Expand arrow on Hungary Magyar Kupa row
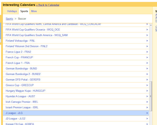Image resolution: width=157 pixels, height=125 pixels. [x=147, y=91]
